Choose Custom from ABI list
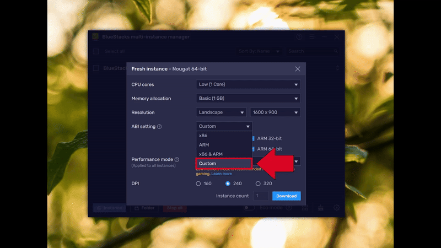 (x=224, y=163)
